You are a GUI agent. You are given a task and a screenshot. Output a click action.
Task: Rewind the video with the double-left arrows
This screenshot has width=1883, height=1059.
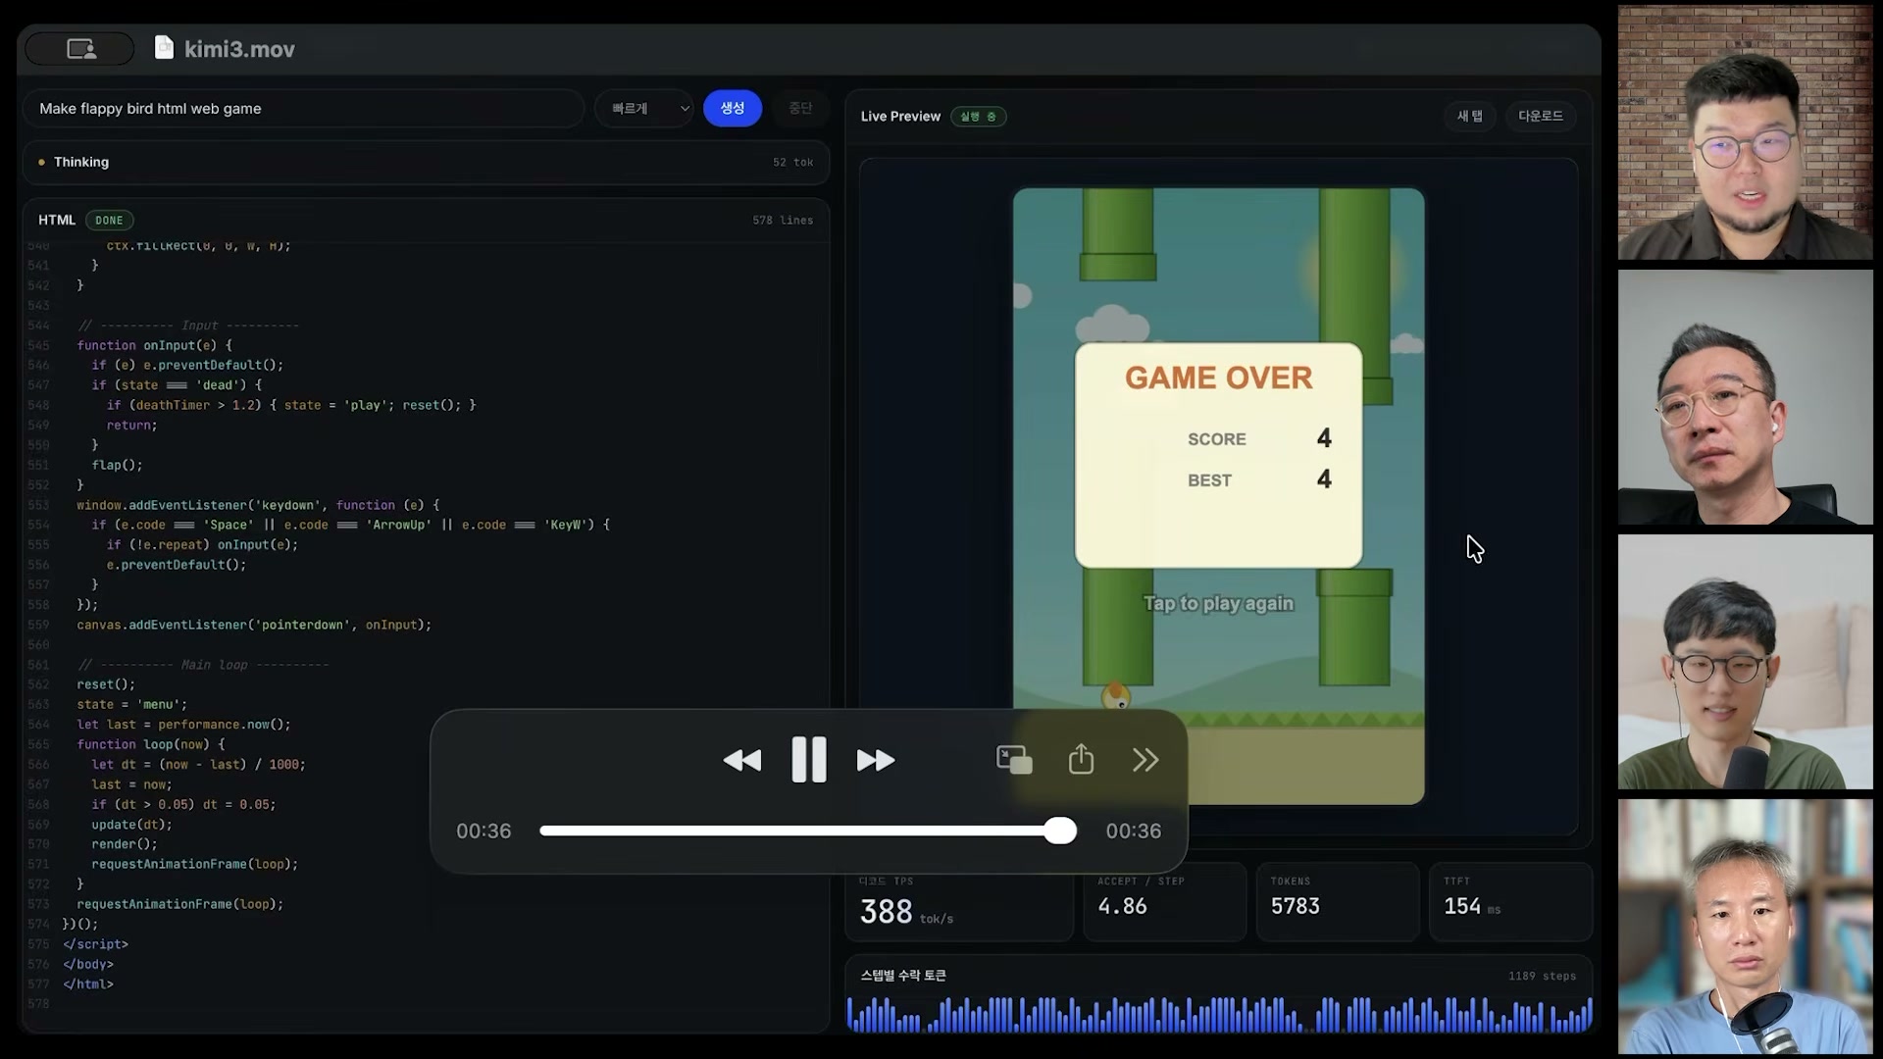741,760
